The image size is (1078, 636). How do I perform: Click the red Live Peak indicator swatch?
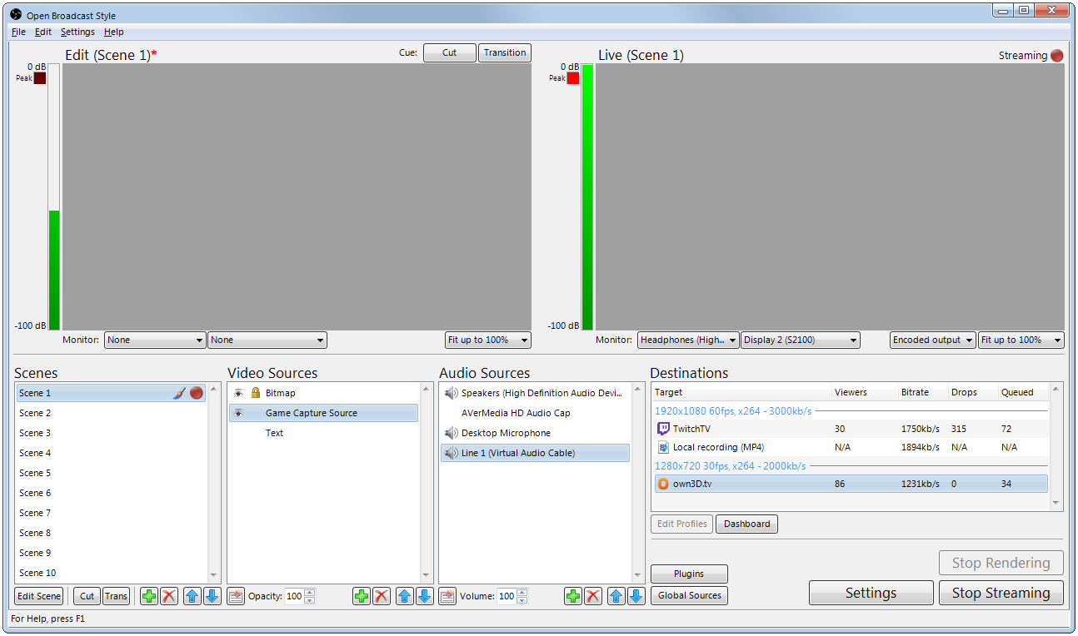tap(573, 78)
